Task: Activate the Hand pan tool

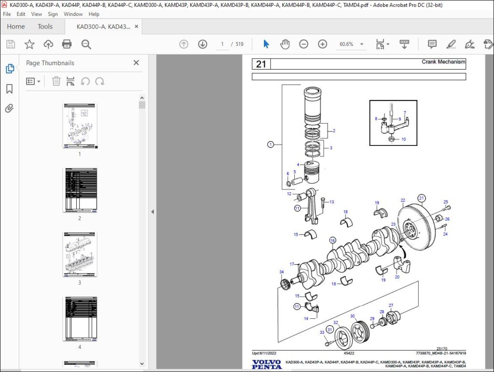Action: point(285,44)
